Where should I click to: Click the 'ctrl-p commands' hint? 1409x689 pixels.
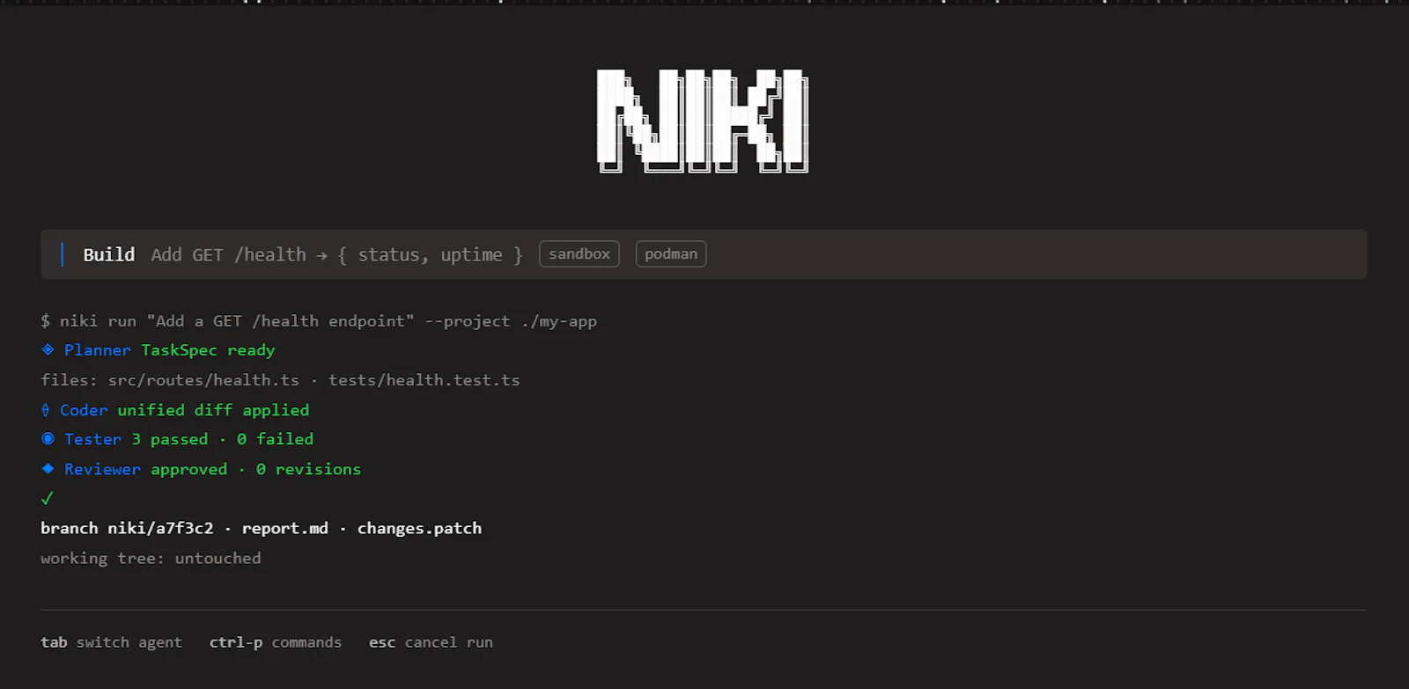275,642
